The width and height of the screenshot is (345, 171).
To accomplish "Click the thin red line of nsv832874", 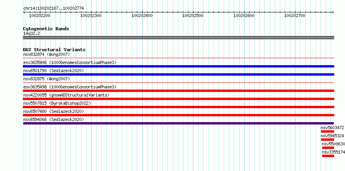I will coord(178,58).
